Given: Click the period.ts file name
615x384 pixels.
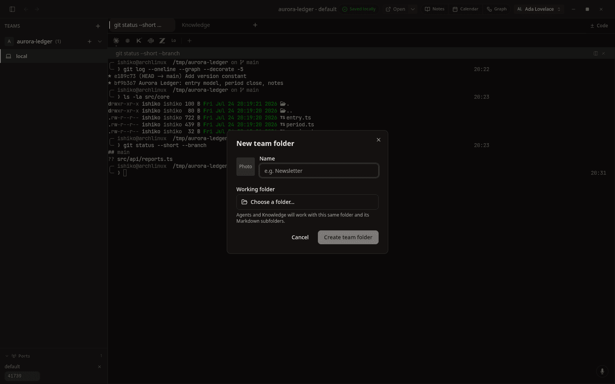Looking at the screenshot, I should click(x=300, y=125).
